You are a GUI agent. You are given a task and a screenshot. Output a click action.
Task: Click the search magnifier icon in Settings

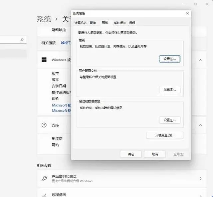coord(22,40)
